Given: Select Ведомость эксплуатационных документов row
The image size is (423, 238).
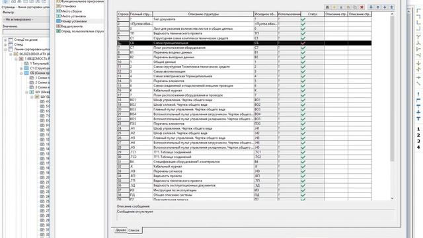Looking at the screenshot, I should (244, 185).
